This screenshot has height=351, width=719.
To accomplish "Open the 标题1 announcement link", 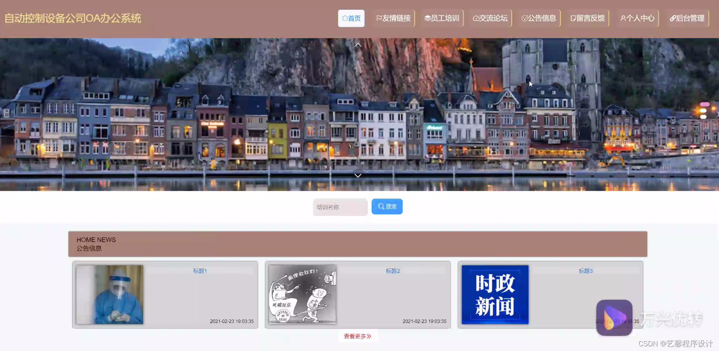I will (200, 270).
